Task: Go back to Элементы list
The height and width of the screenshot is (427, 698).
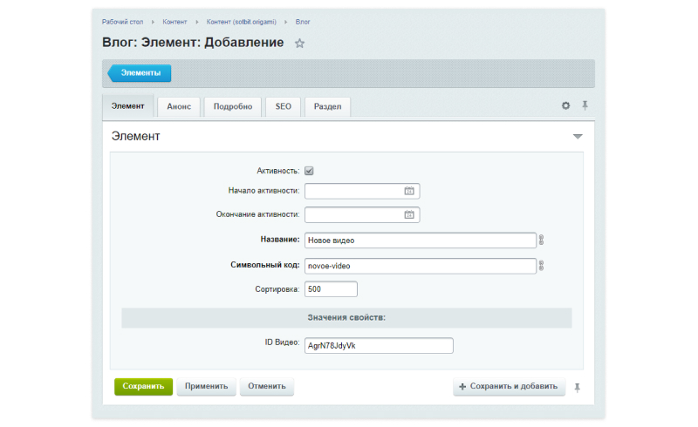Action: pyautogui.click(x=140, y=73)
